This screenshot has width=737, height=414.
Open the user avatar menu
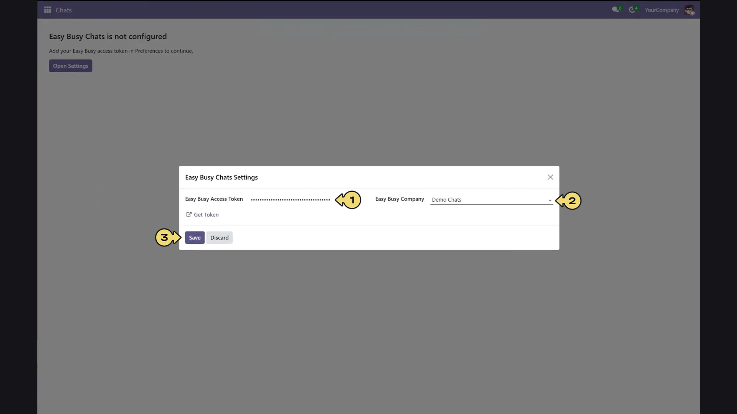click(x=689, y=10)
